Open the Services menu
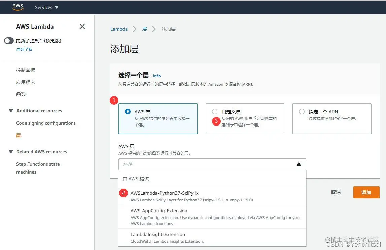 [46, 7]
